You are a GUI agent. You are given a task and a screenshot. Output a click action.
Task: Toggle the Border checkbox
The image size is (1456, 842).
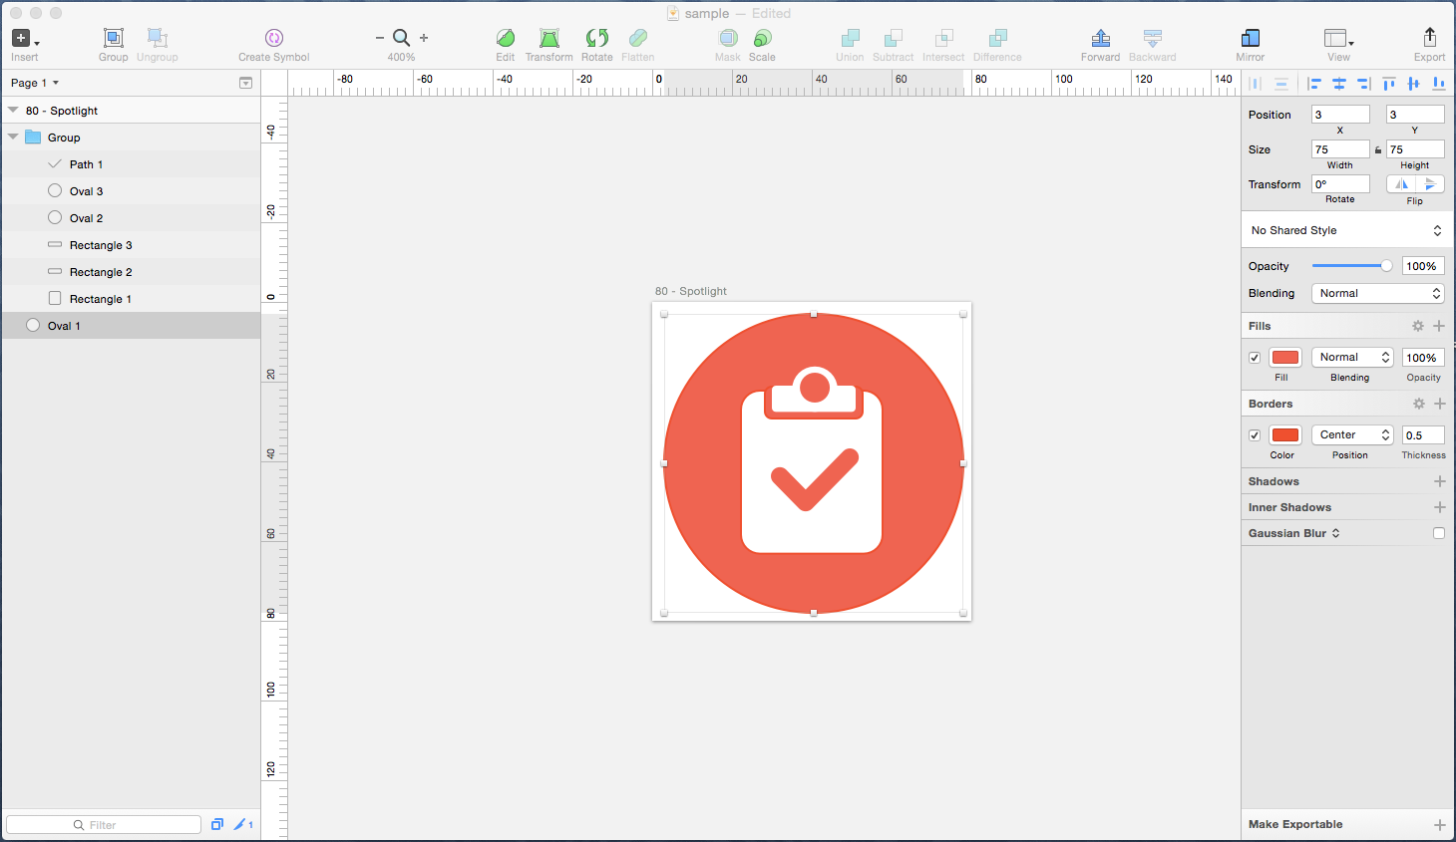(x=1255, y=435)
